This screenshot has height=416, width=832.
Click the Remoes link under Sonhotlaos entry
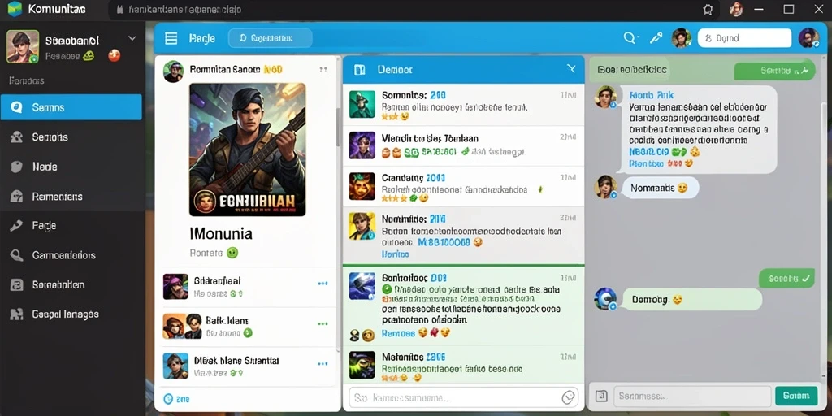[398, 333]
